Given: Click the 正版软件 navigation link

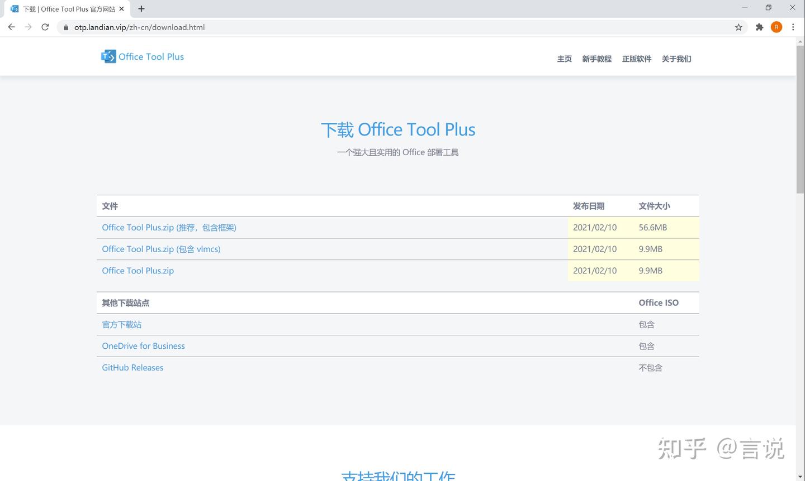Looking at the screenshot, I should (637, 59).
